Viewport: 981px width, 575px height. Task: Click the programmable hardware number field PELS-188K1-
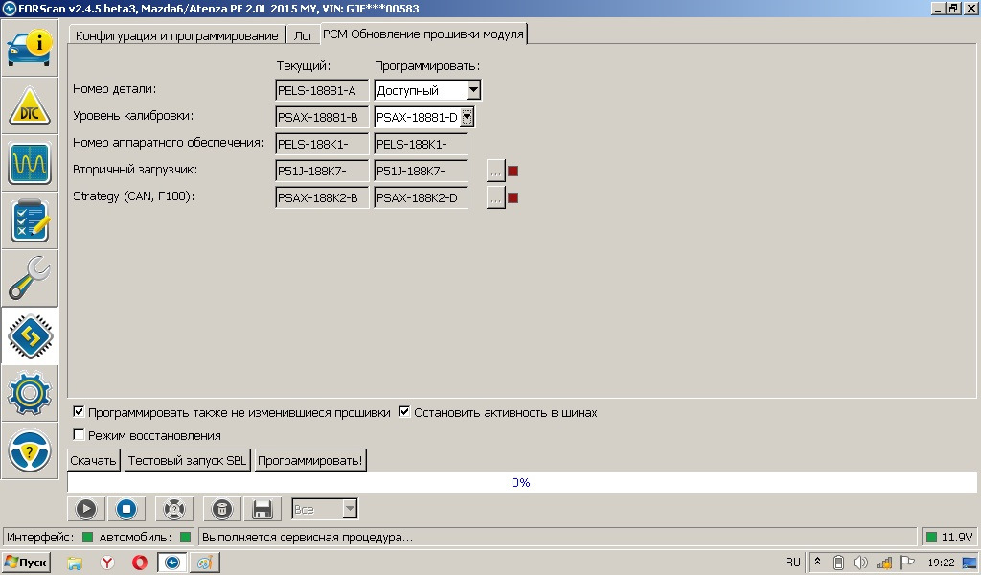tap(421, 144)
